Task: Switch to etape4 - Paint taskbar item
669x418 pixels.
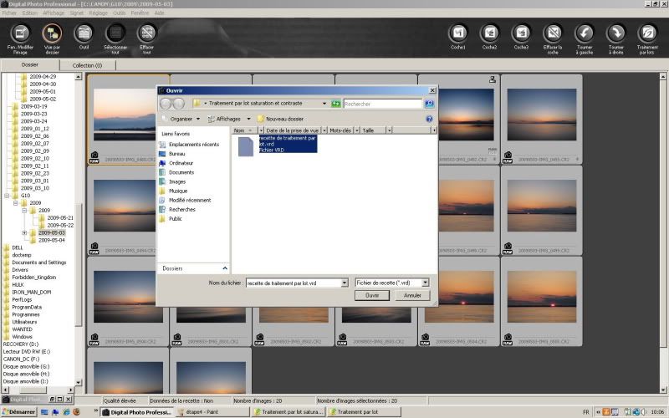Action: point(212,412)
